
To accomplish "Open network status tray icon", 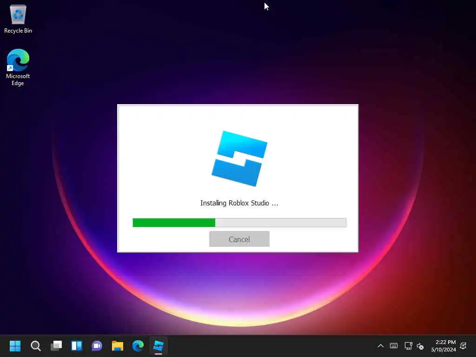I will 408,346.
